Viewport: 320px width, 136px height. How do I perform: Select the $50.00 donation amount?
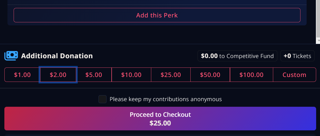pyautogui.click(x=210, y=75)
